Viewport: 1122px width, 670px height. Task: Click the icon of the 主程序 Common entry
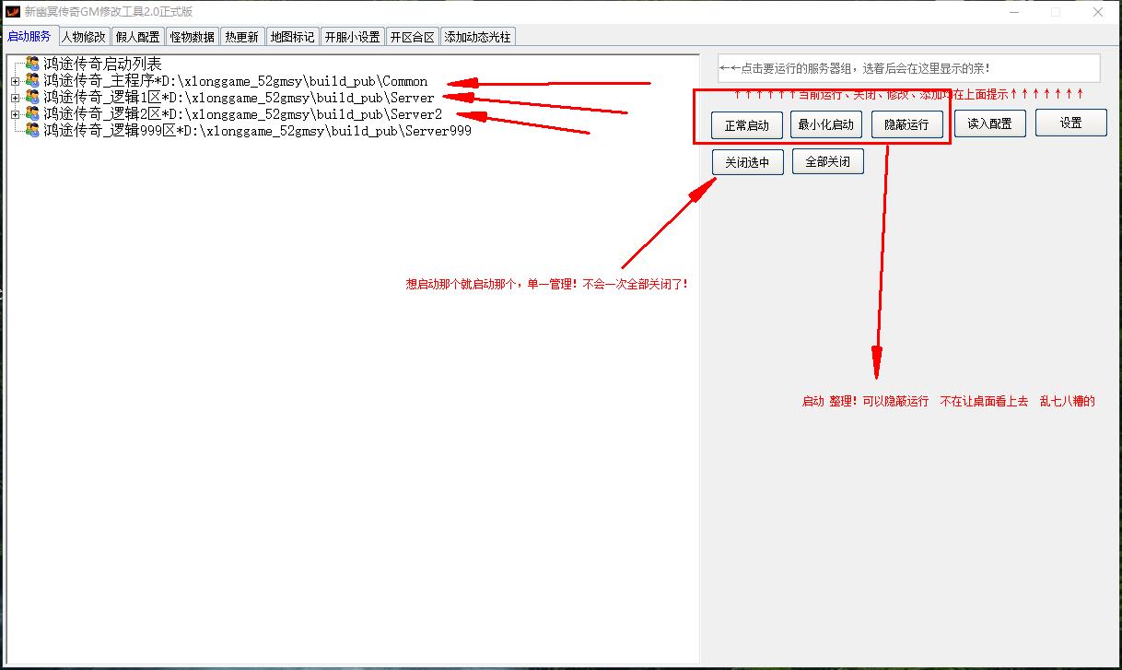[x=32, y=81]
